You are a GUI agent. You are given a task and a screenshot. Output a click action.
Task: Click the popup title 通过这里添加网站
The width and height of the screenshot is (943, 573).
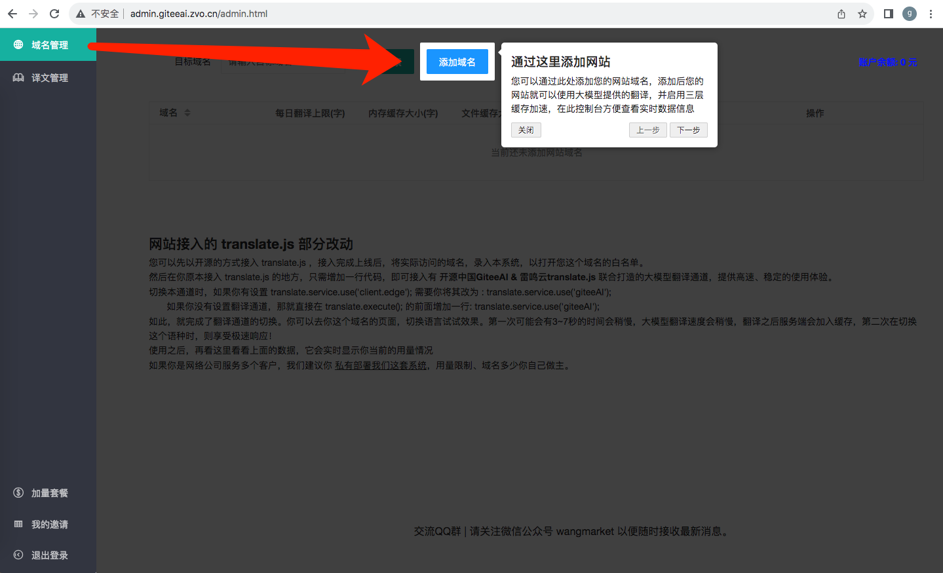561,62
